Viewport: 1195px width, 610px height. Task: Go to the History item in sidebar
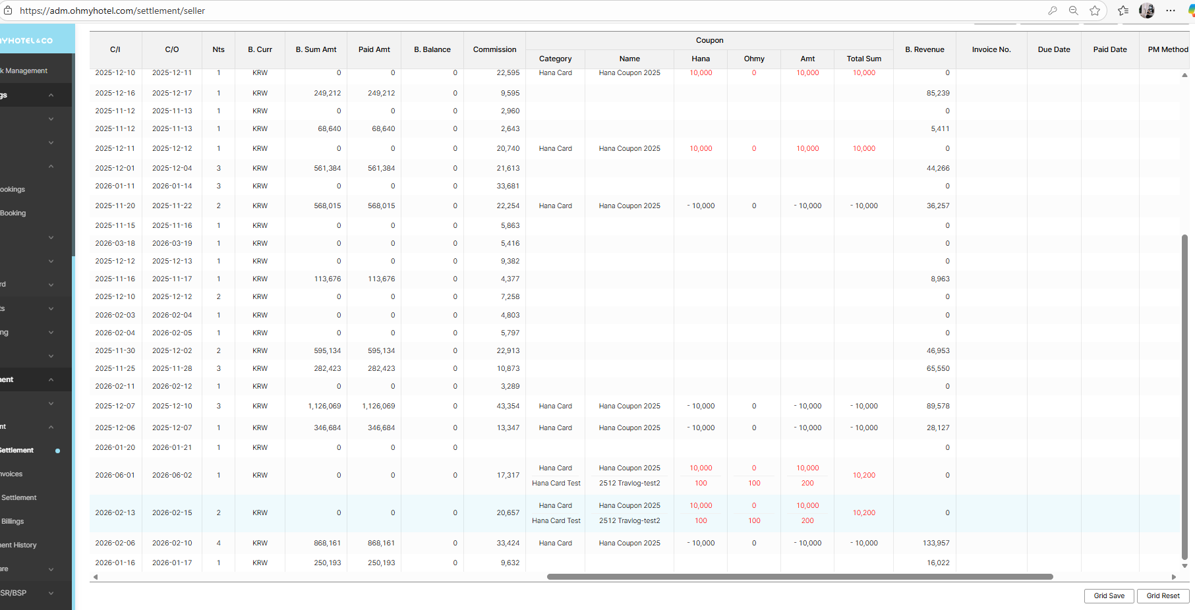(18, 545)
